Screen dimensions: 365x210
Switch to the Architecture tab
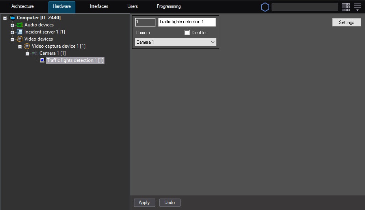point(22,7)
